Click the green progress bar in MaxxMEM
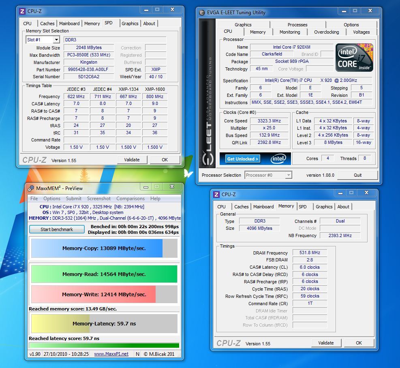Screen dimensions: 400x368 point(104,346)
